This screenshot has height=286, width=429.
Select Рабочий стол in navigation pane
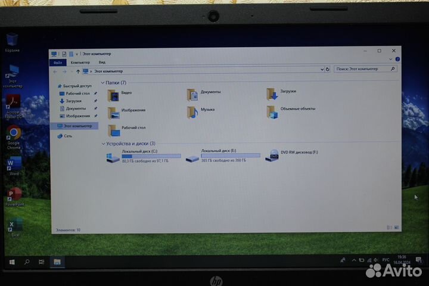pyautogui.click(x=74, y=94)
